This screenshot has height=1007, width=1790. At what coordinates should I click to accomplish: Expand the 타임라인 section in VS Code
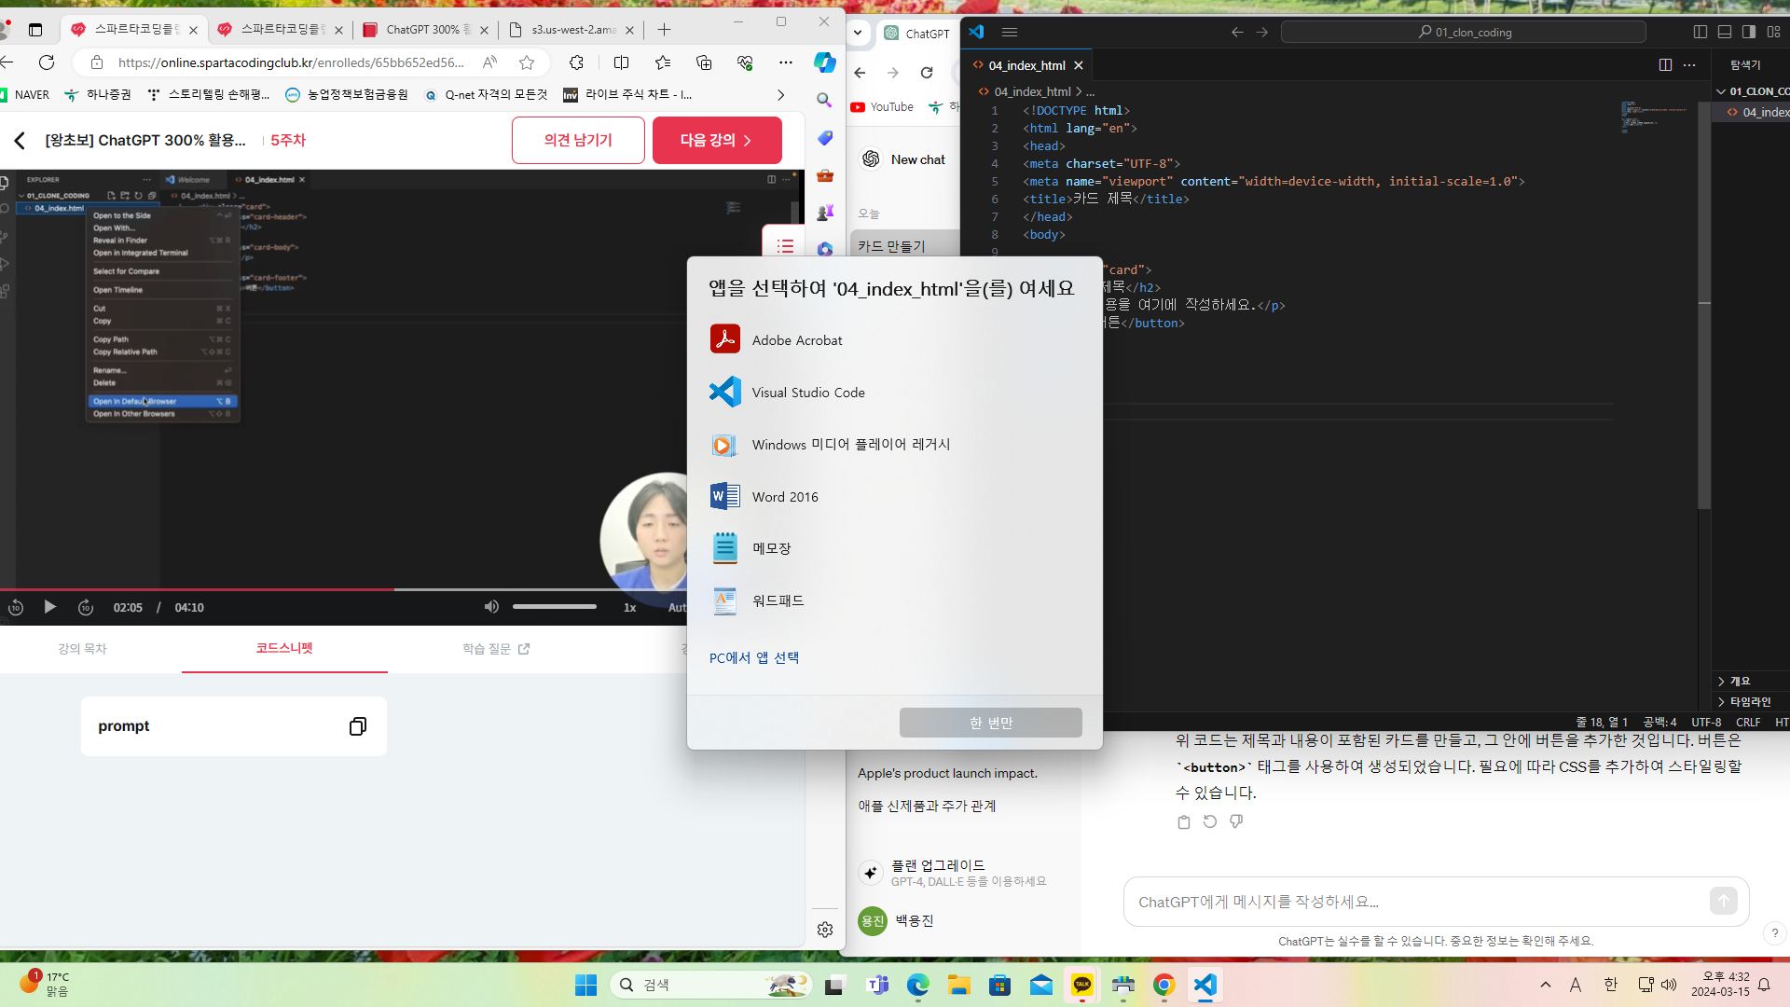[1752, 701]
